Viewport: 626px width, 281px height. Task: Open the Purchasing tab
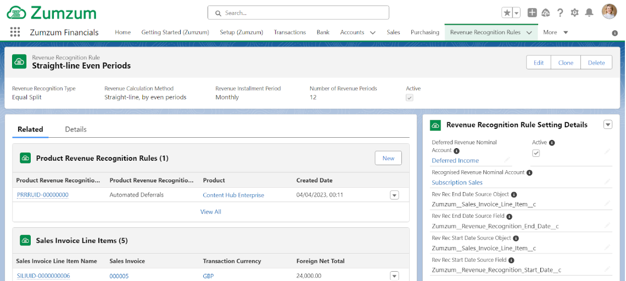(x=425, y=32)
